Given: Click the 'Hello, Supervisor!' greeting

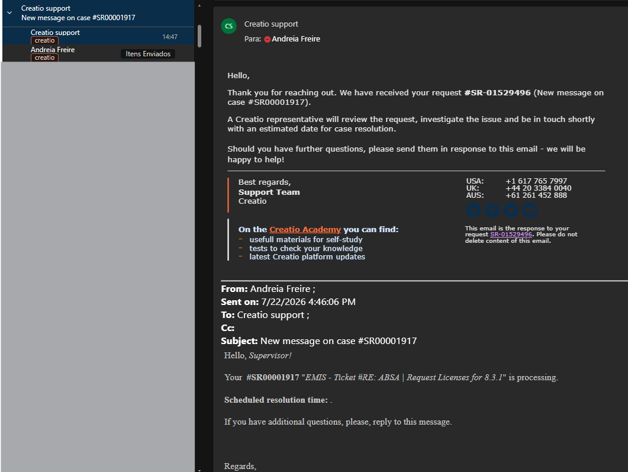Looking at the screenshot, I should (257, 355).
